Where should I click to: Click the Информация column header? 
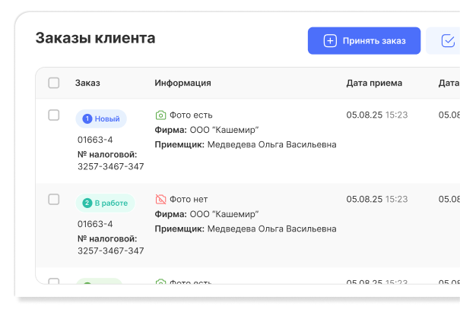click(182, 83)
